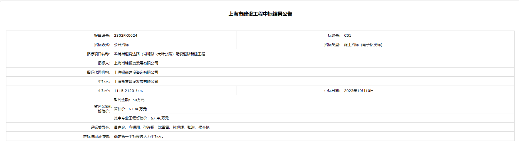Click the 中标价 amount 1115.2120 万元
Viewport: 519px width, 157px height.
(128, 91)
